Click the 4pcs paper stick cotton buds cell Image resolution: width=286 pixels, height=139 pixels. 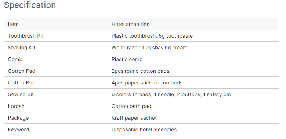click(193, 83)
